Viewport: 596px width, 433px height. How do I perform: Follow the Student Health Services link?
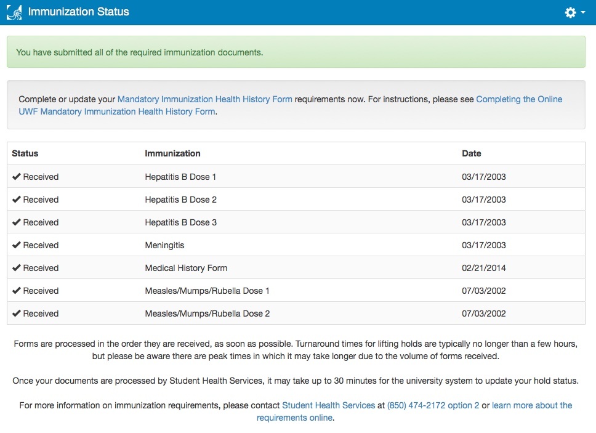pos(328,405)
